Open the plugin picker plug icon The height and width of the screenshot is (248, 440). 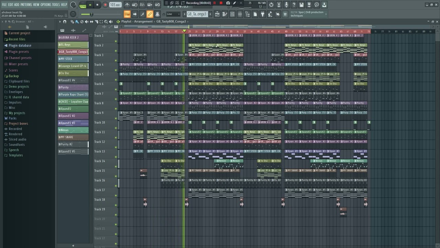[263, 14]
